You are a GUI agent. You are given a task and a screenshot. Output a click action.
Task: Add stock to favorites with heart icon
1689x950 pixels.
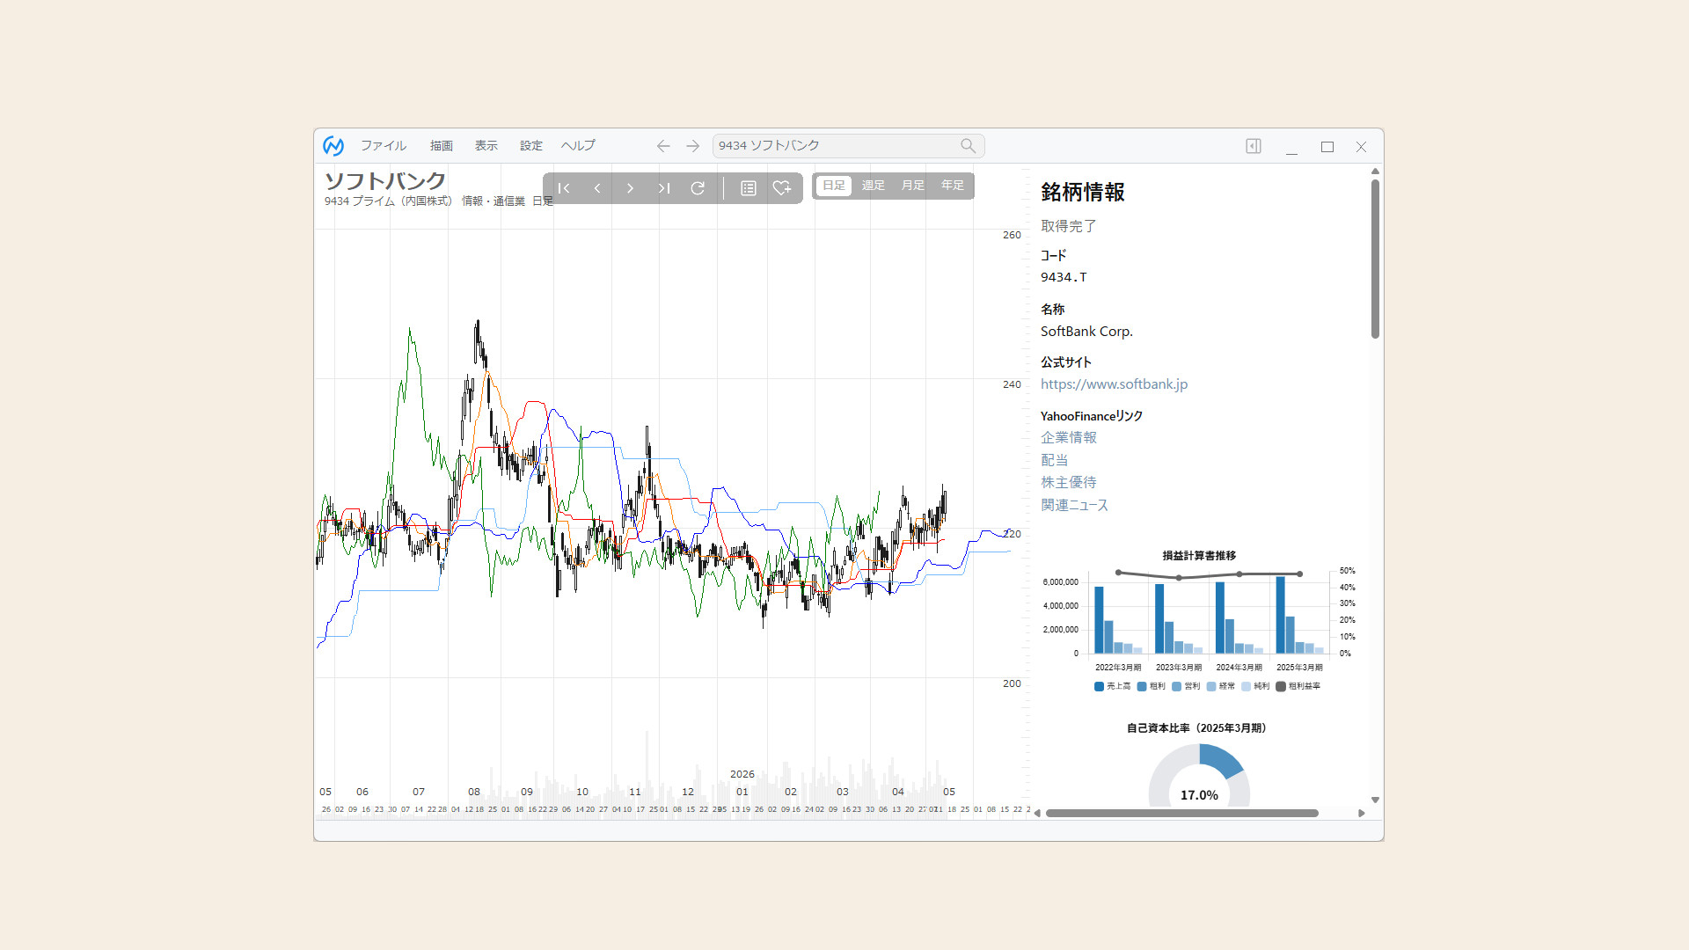(782, 188)
